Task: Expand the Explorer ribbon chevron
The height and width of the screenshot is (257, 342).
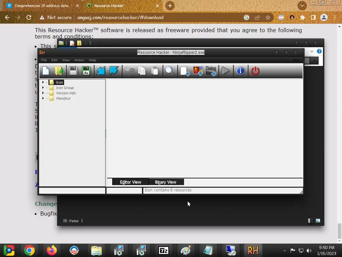Action: (312, 51)
